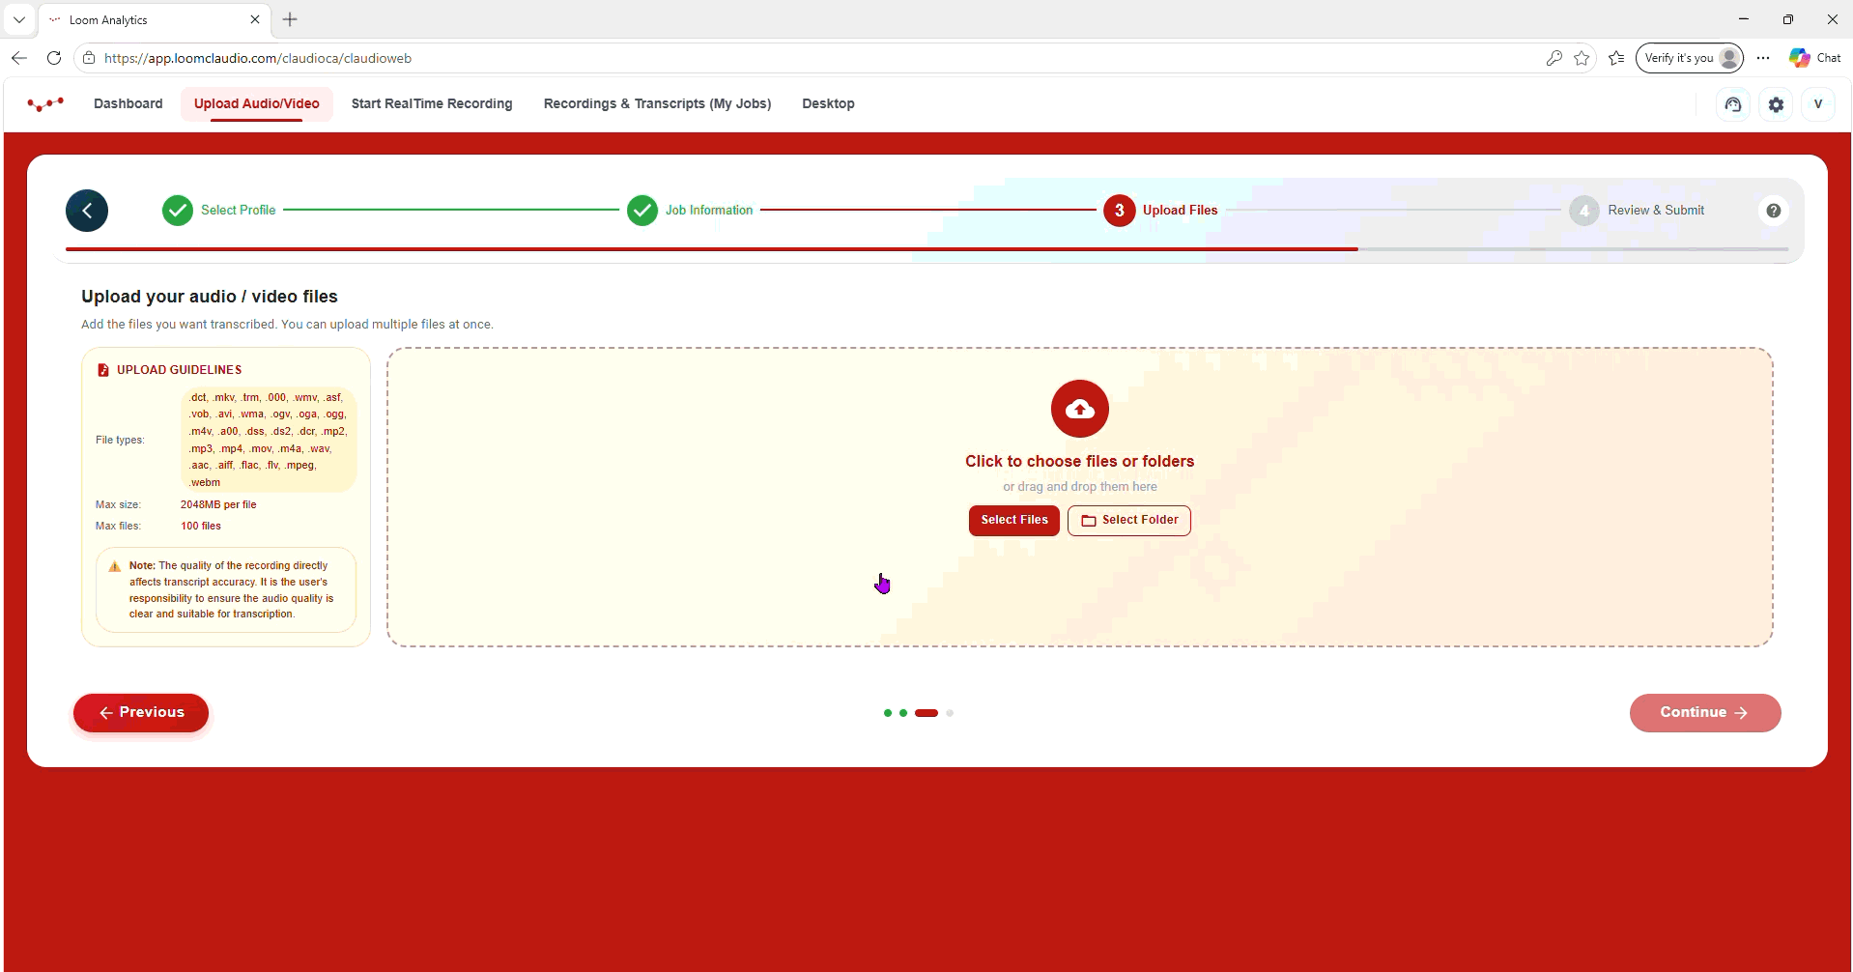The image size is (1853, 972).
Task: Add page to favorites star icon
Action: (1582, 58)
